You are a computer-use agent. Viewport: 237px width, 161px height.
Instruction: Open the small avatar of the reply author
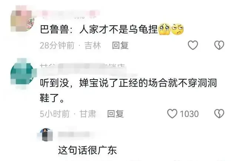47,135
